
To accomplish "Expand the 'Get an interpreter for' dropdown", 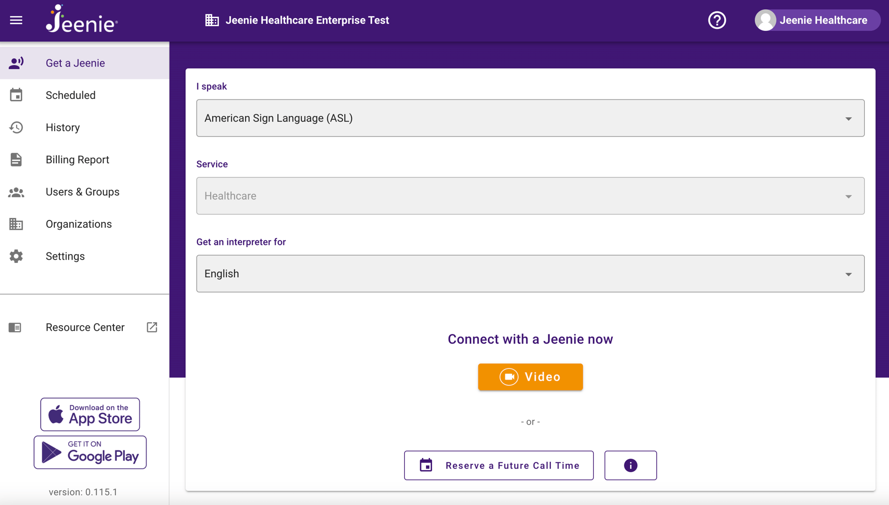I will click(849, 274).
